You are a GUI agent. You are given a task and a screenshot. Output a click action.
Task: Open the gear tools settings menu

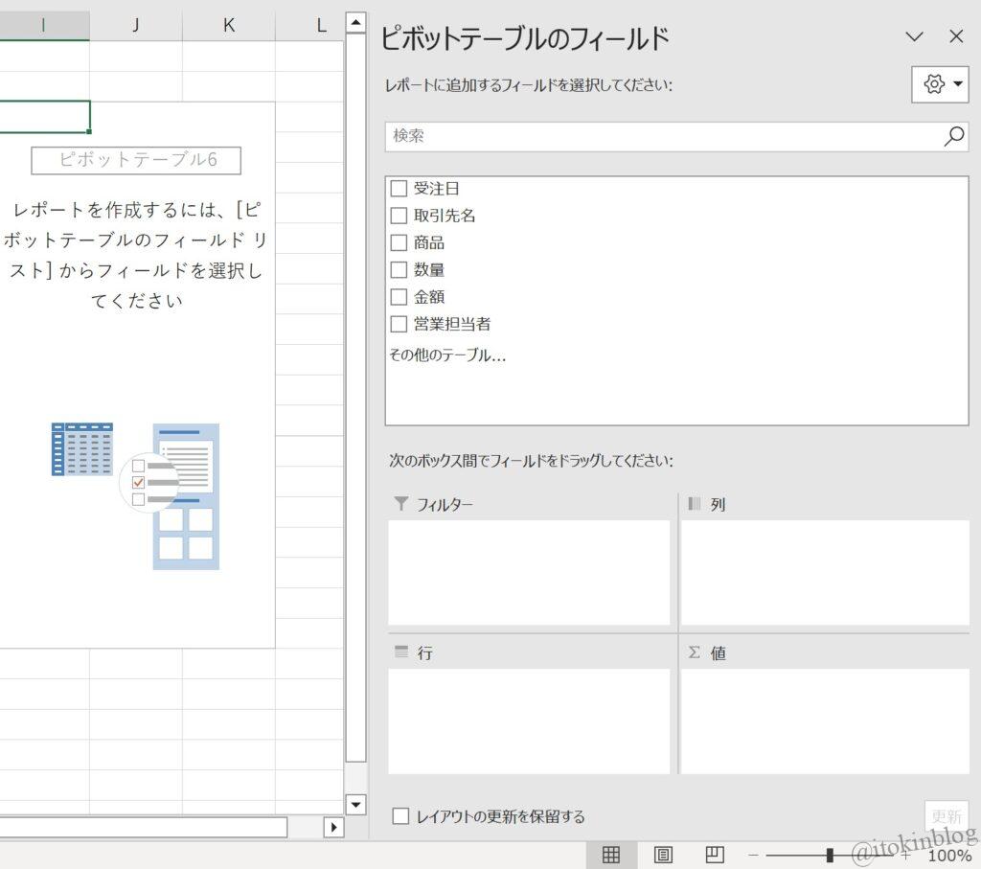940,84
